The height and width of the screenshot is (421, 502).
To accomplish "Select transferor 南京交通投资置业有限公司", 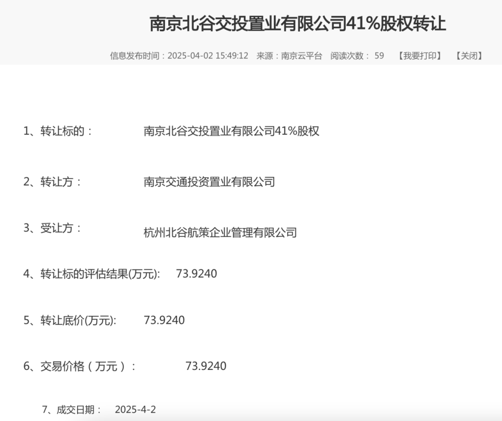I will click(209, 182).
